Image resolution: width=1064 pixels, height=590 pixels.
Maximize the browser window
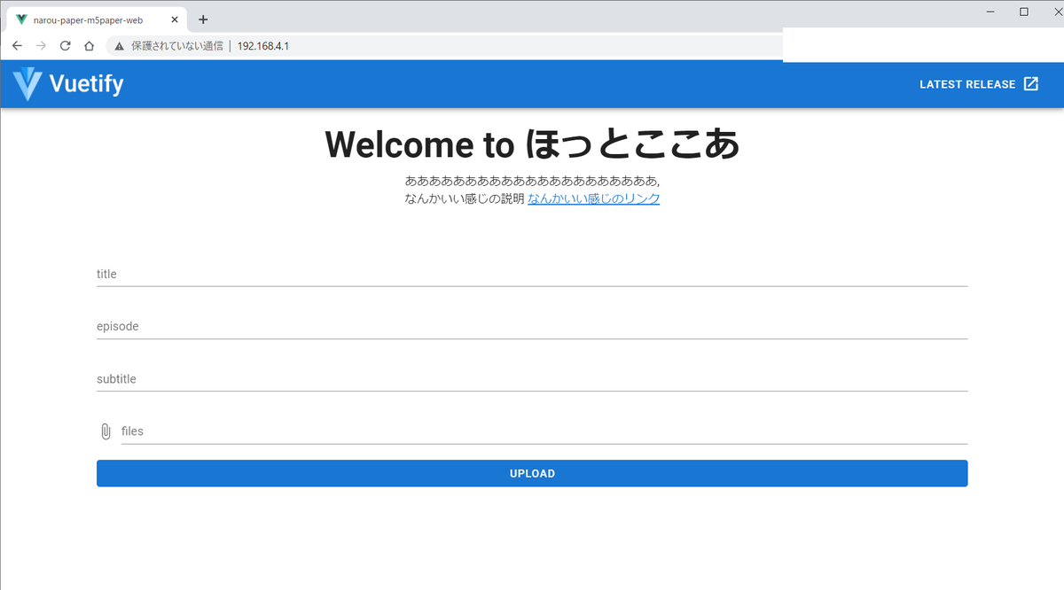pos(1024,12)
